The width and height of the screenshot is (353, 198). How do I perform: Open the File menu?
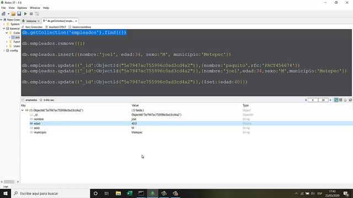point(4,8)
